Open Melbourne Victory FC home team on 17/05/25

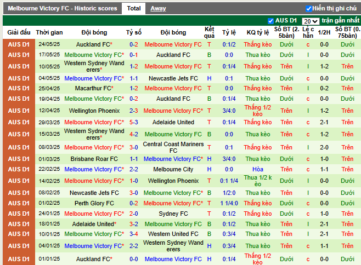[x=93, y=55]
